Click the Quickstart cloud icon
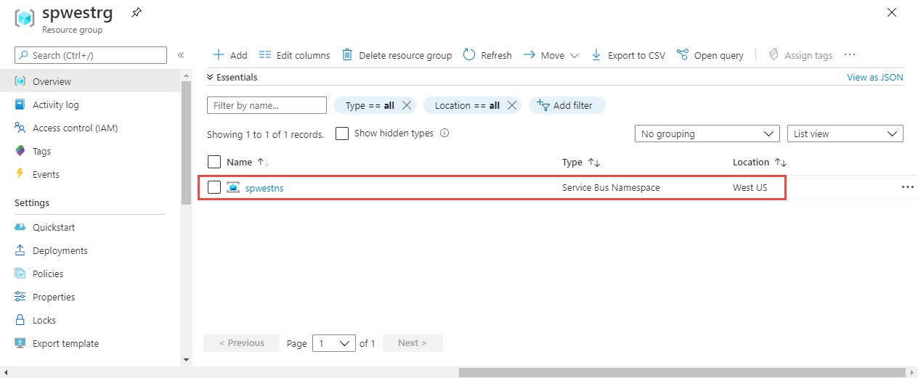This screenshot has height=378, width=918. [x=20, y=227]
